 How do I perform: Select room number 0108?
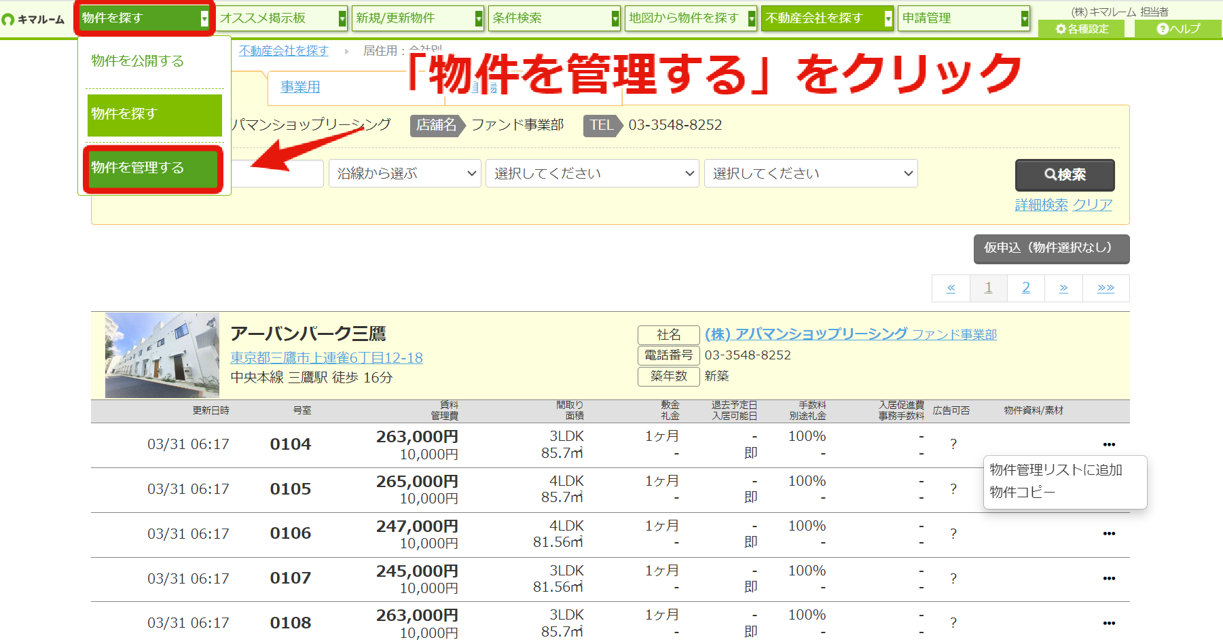(291, 623)
